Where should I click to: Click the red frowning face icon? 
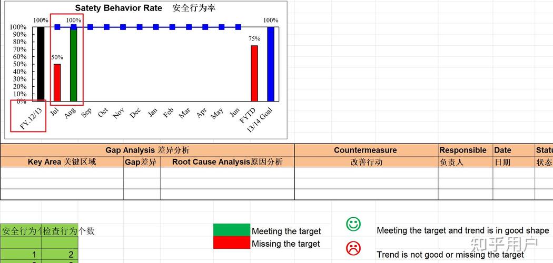tap(353, 248)
